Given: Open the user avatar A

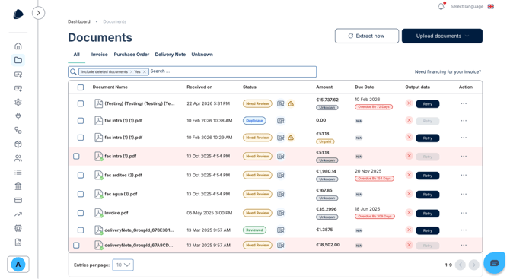Looking at the screenshot, I should [x=18, y=265].
